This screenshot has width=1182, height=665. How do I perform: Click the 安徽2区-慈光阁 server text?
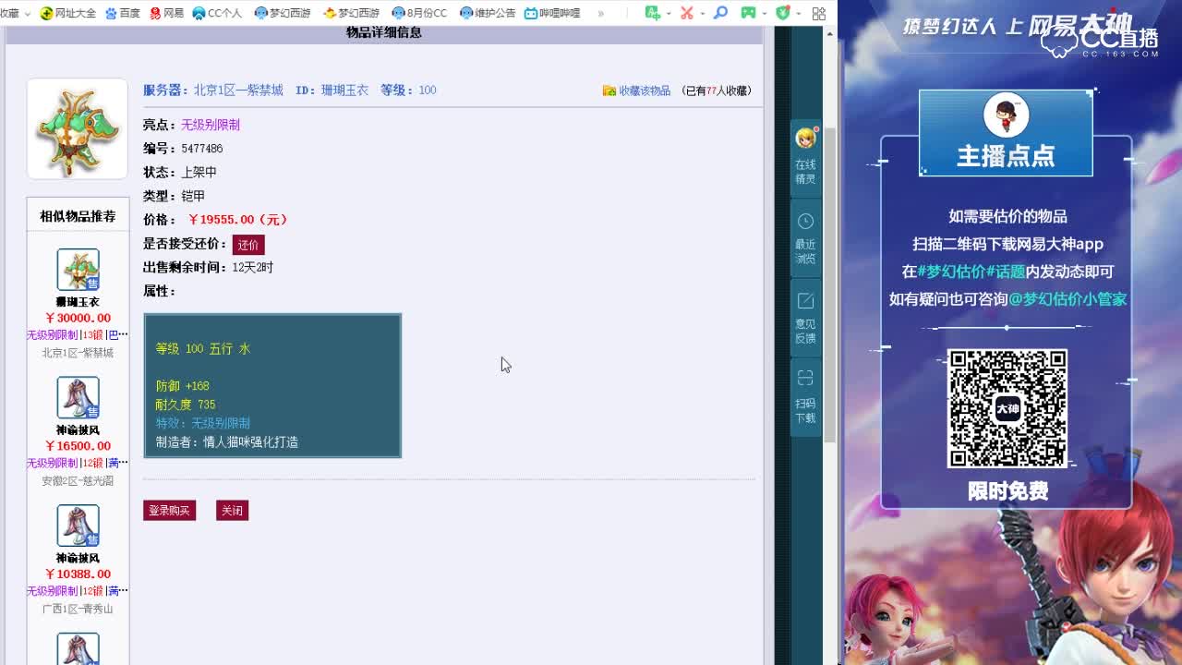(x=78, y=481)
